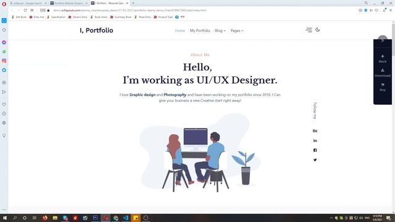Open the Behance social link
The image size is (395, 222).
[315, 131]
